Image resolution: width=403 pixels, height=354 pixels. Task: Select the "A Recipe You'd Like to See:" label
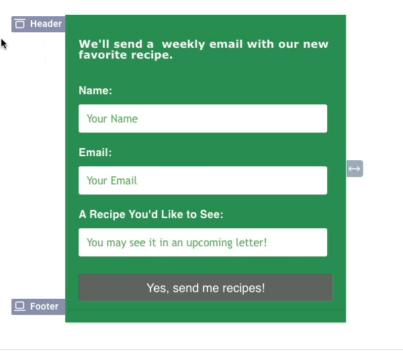click(151, 215)
